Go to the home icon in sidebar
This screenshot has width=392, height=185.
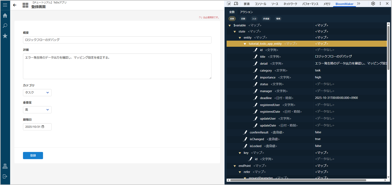[x=5, y=16]
